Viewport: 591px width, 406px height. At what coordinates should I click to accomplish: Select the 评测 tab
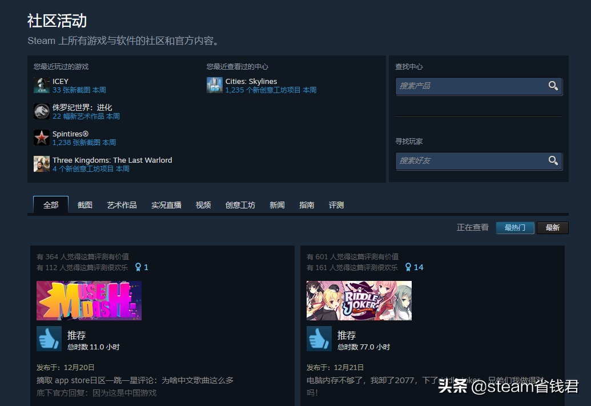[x=336, y=205]
